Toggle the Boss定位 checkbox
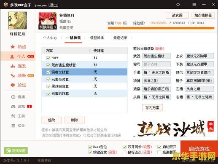This screenshot has width=218, height=164. click(90, 147)
